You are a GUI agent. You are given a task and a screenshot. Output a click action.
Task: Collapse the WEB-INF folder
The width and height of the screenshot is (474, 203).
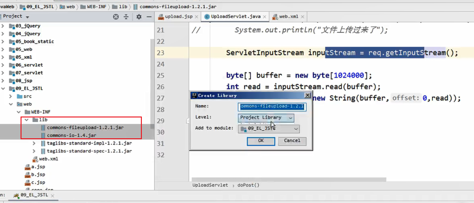click(x=19, y=112)
